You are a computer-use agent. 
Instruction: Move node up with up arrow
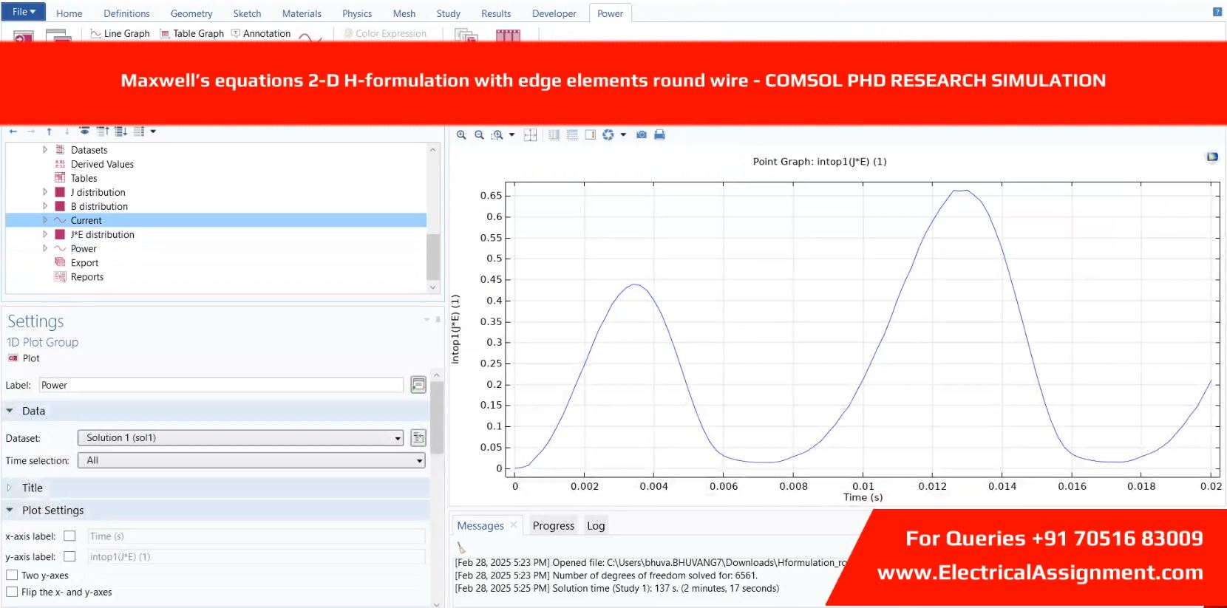[49, 131]
